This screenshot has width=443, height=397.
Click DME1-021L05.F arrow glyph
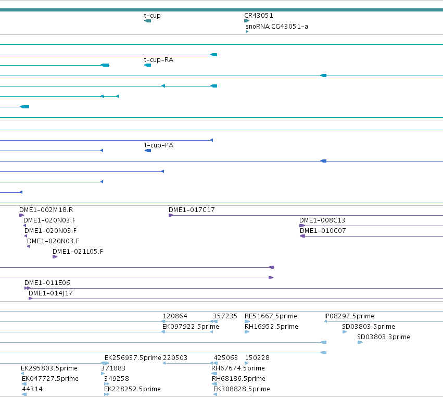coord(55,257)
